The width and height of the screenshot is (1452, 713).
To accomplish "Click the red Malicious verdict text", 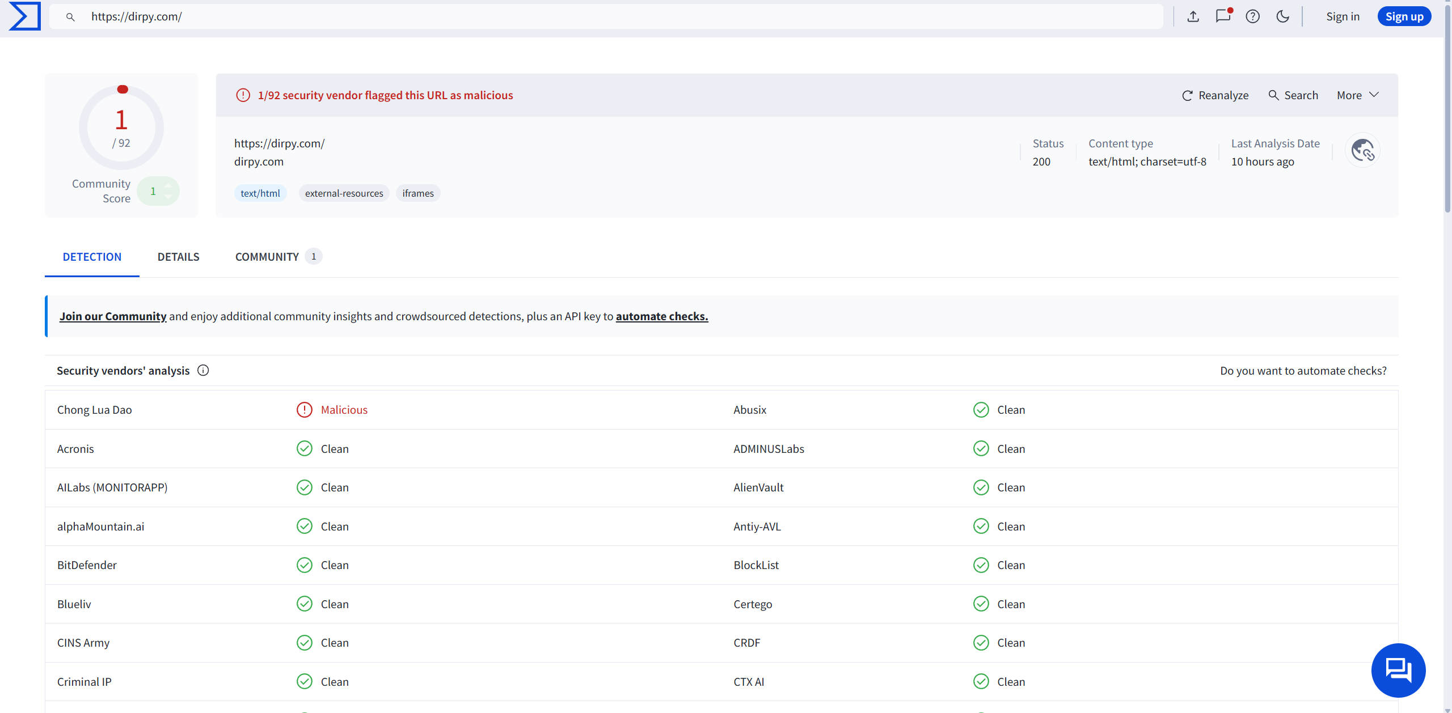I will click(344, 410).
